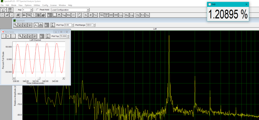
Task: Open the Utilities menu
Action: tap(37, 5)
